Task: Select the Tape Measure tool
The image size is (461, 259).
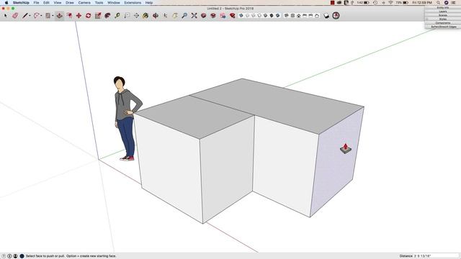Action: tap(117, 16)
